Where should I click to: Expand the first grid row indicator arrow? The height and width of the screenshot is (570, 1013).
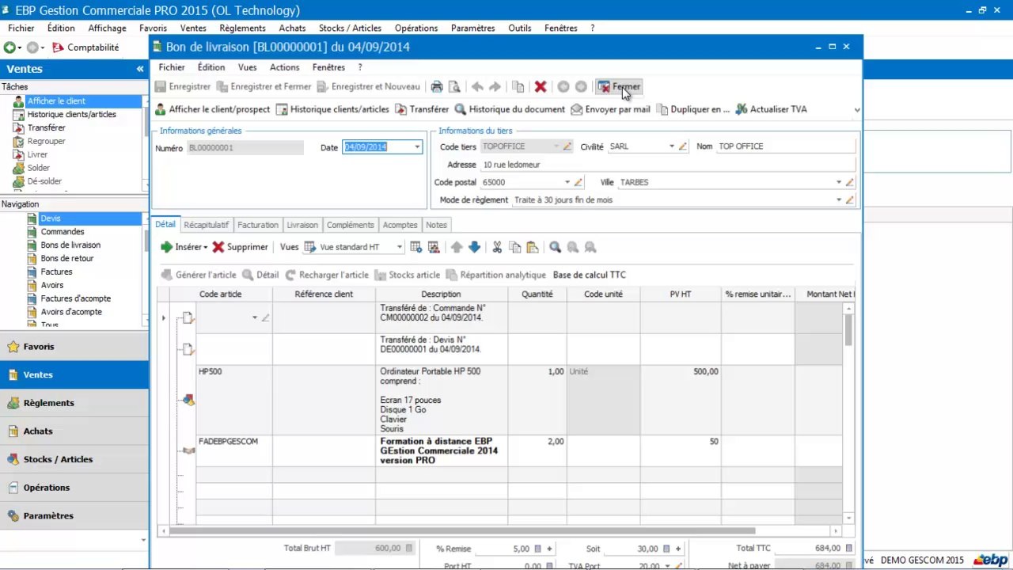(164, 318)
